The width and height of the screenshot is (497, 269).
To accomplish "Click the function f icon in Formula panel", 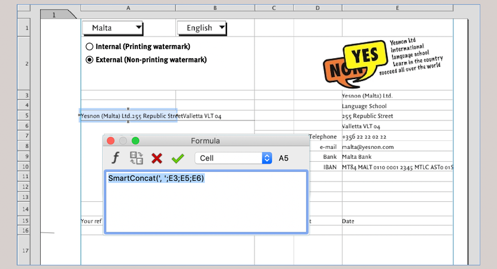I will [x=116, y=158].
